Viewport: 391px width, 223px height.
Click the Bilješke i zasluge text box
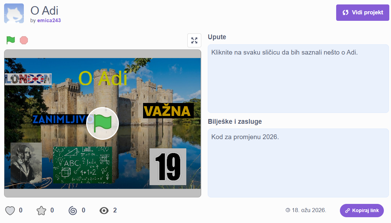298,163
